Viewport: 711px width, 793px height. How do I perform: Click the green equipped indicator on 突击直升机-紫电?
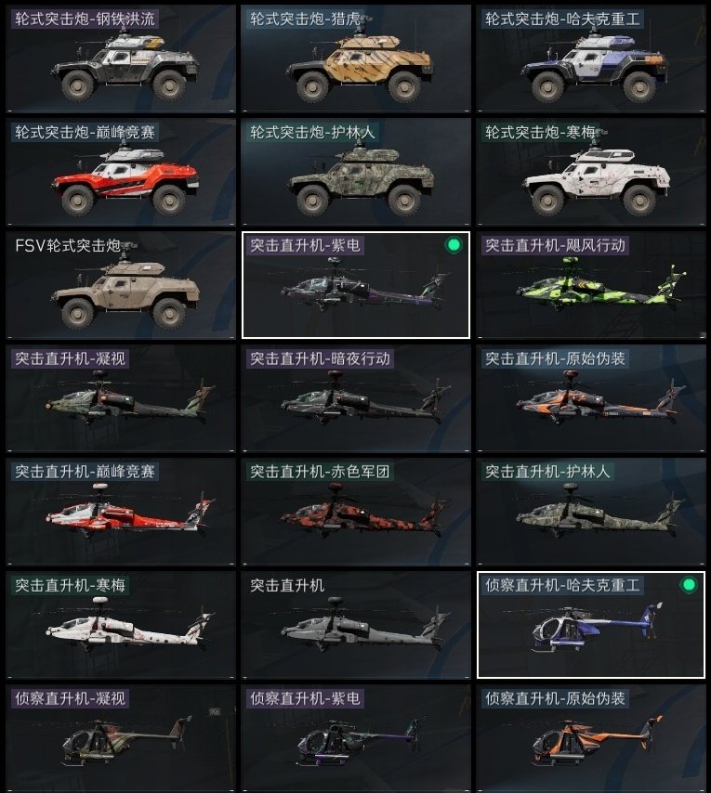pos(454,245)
